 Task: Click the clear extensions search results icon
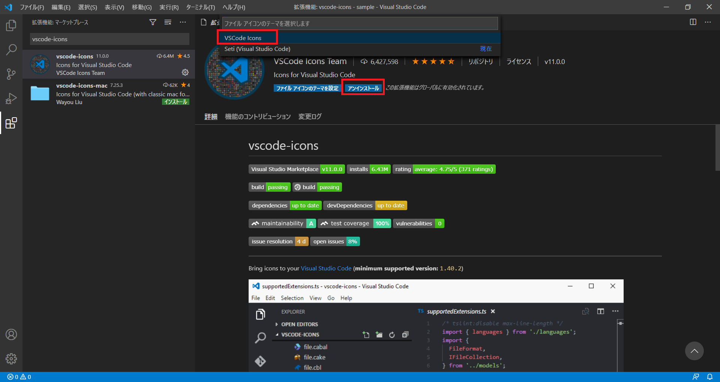point(168,22)
